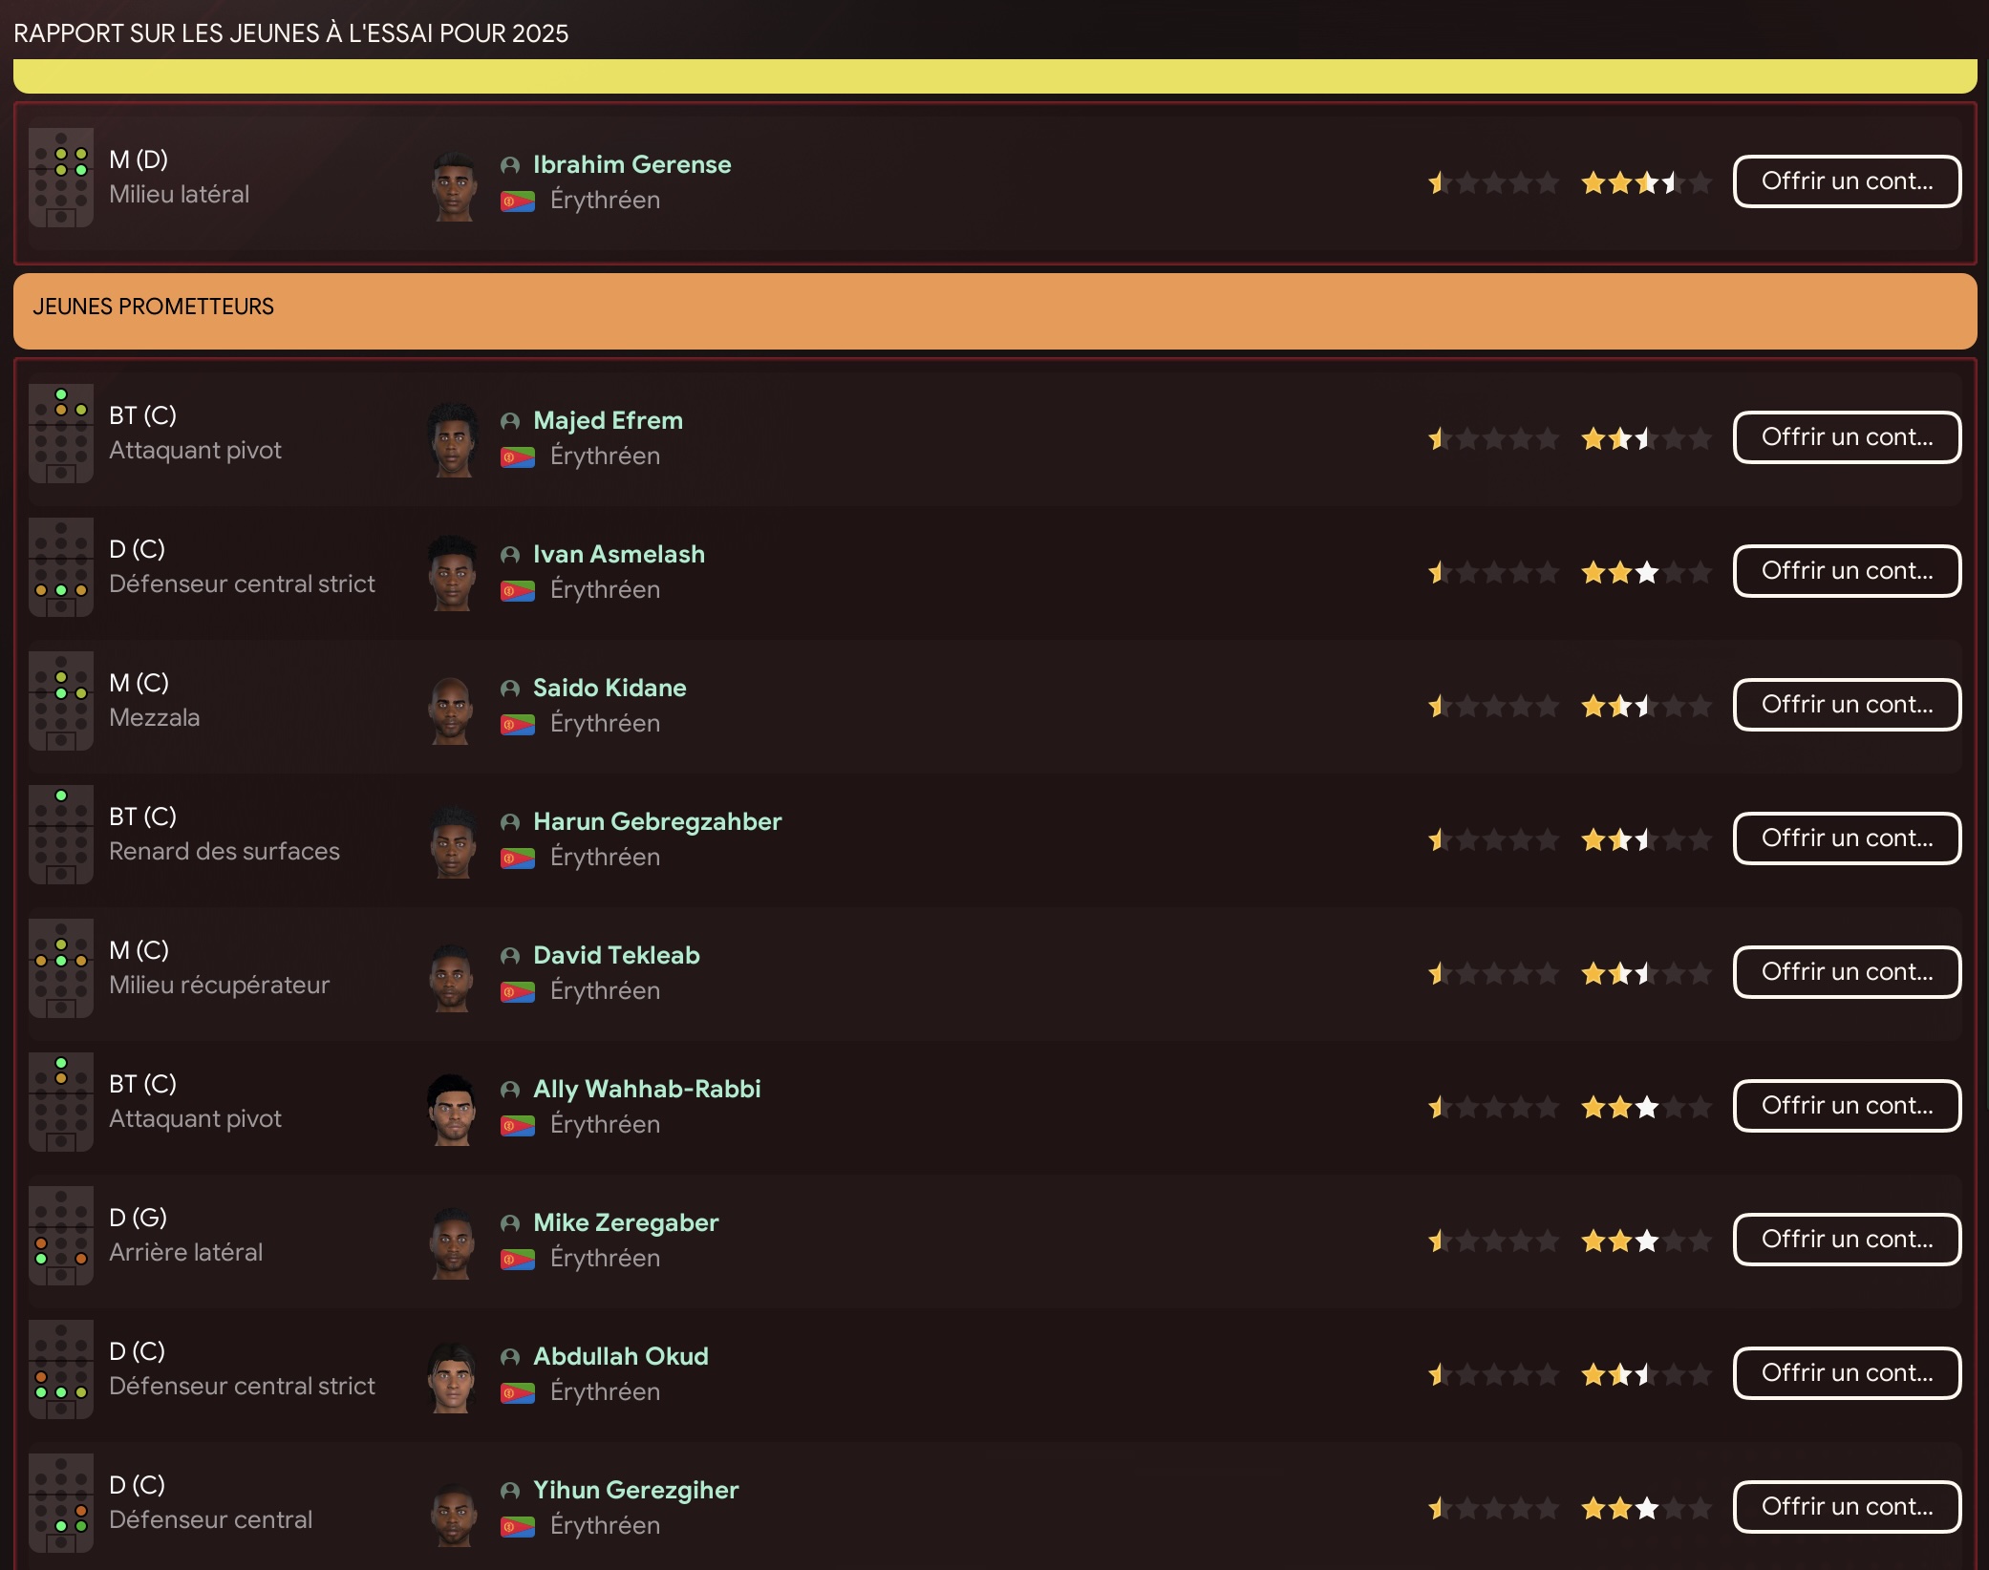Click person icon next to Harun Gebregzahber

coord(510,822)
